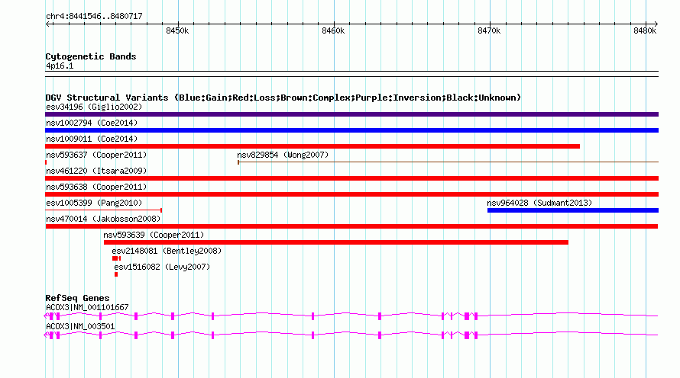Image resolution: width=680 pixels, height=378 pixels.
Task: Click the nsv593637 (Cooper2011) label
Action: [96, 155]
